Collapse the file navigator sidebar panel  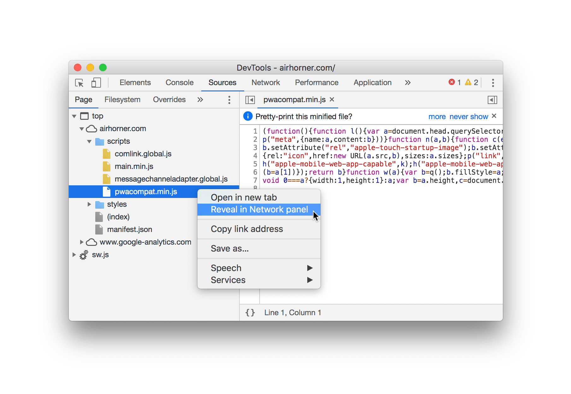tap(250, 100)
